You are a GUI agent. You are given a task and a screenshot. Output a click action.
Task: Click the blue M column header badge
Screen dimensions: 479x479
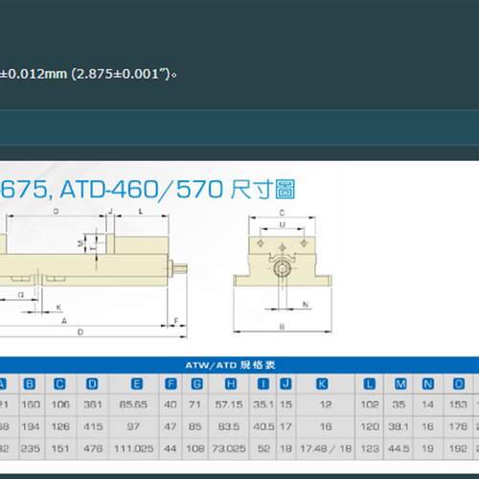(400, 384)
